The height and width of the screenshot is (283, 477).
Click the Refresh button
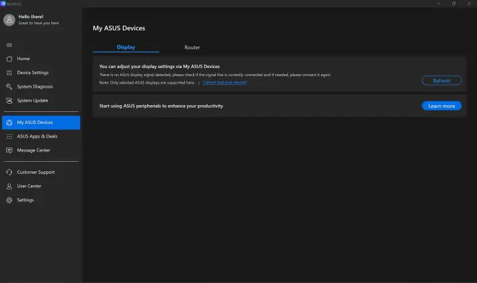click(x=441, y=81)
